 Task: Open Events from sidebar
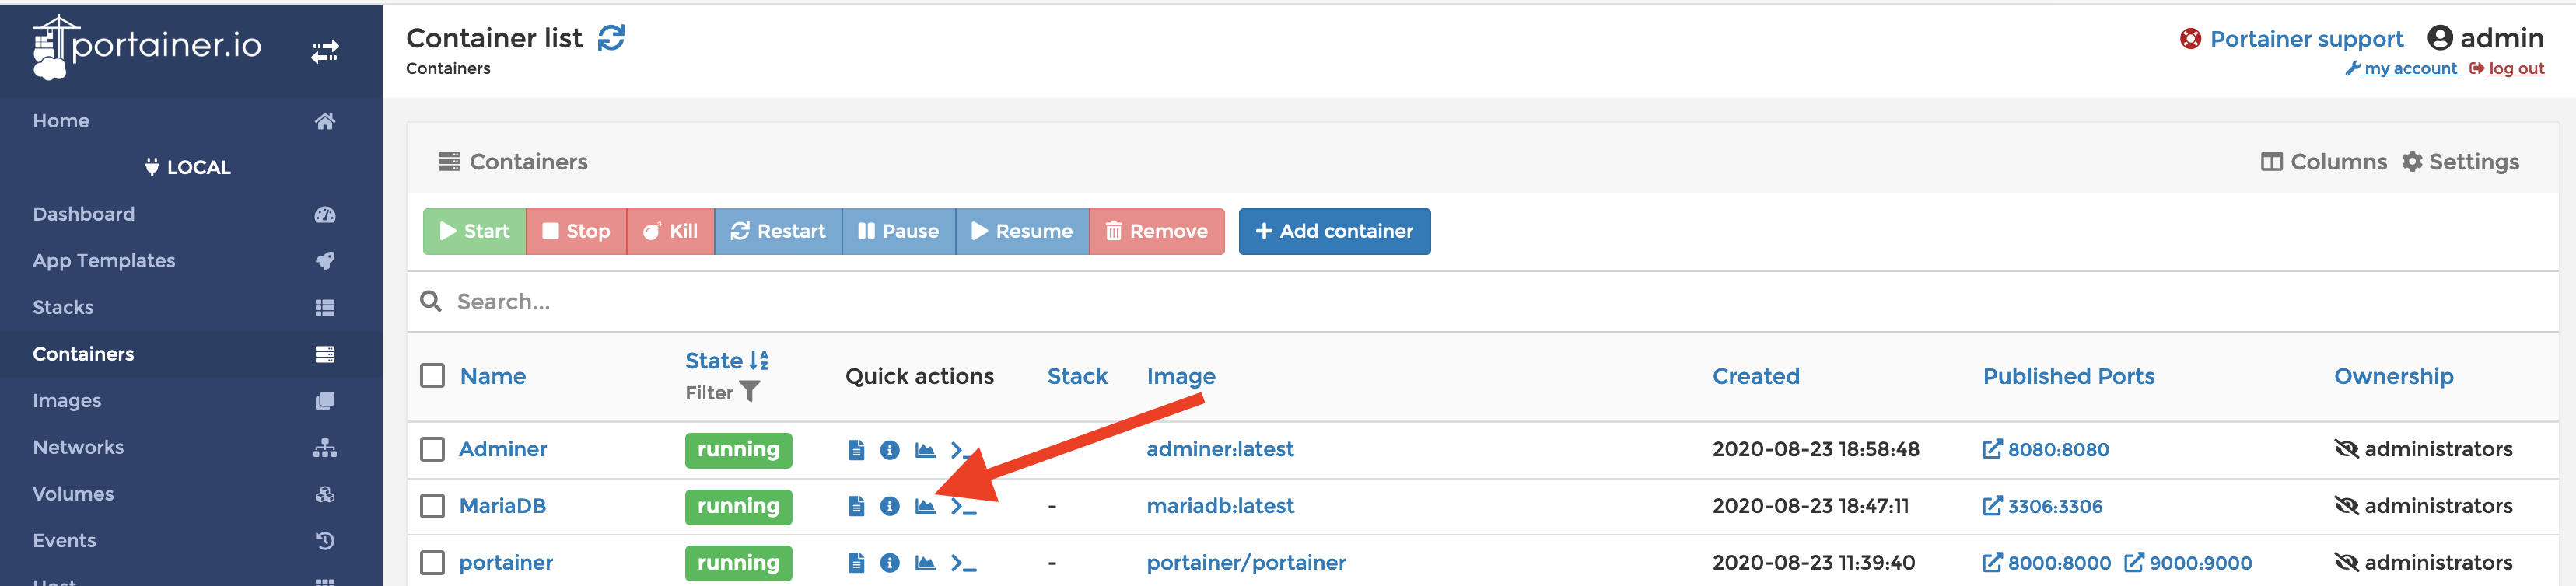coord(64,541)
